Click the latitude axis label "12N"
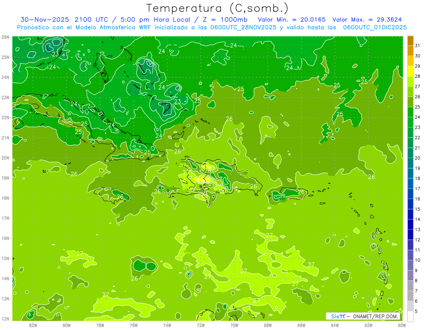This screenshot has height=330, width=427. pyautogui.click(x=5, y=318)
